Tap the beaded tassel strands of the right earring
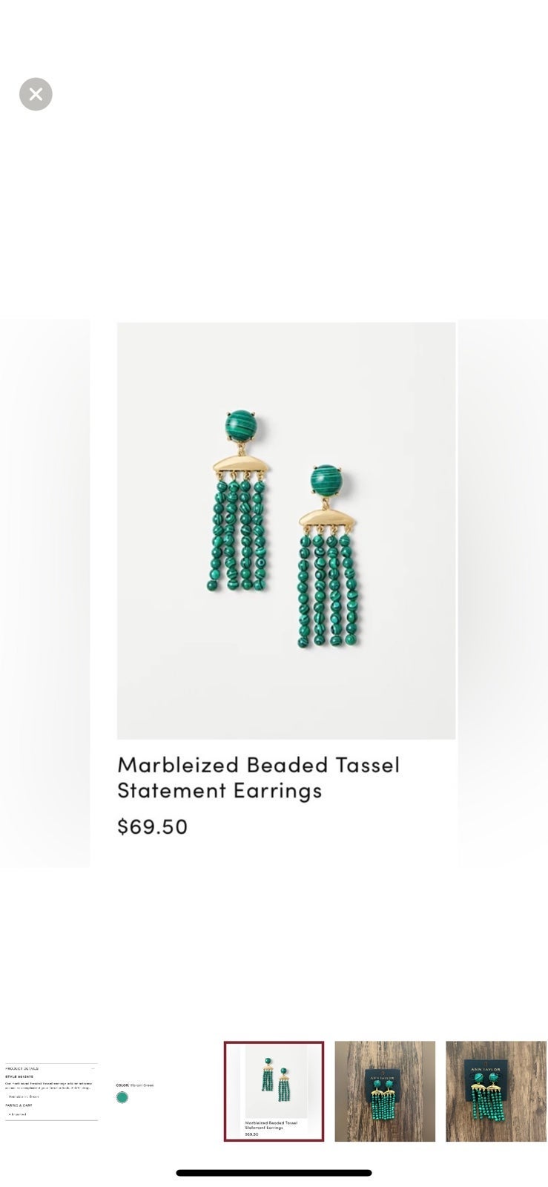 325,589
